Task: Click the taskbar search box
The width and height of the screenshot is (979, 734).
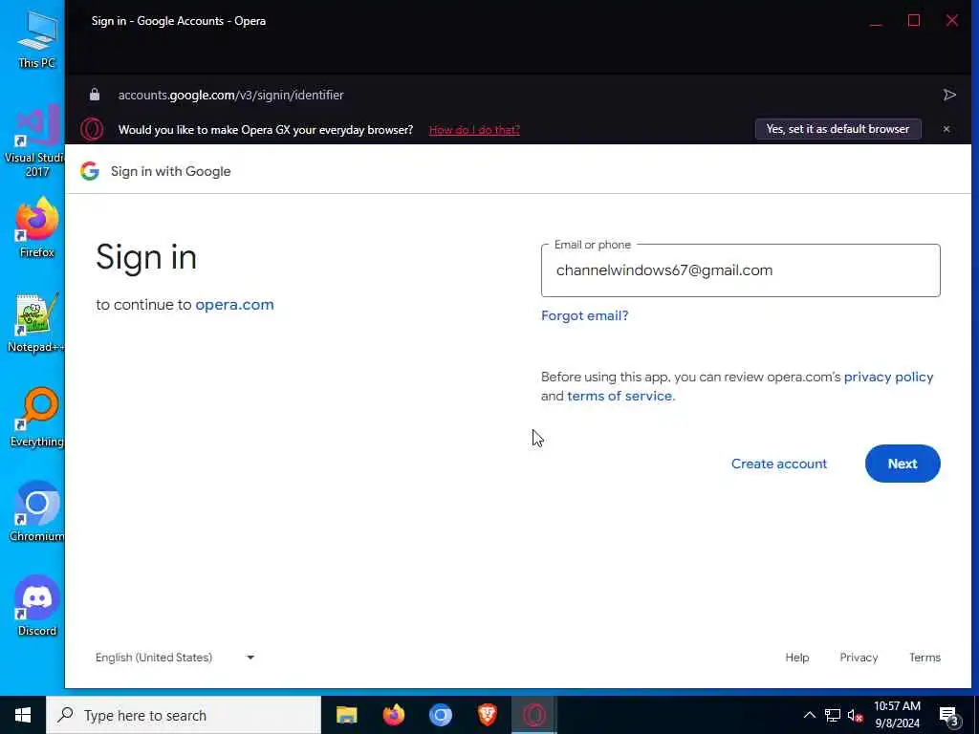Action: click(x=184, y=715)
